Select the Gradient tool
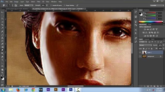Screen dimensions: 165x92 point(2,47)
